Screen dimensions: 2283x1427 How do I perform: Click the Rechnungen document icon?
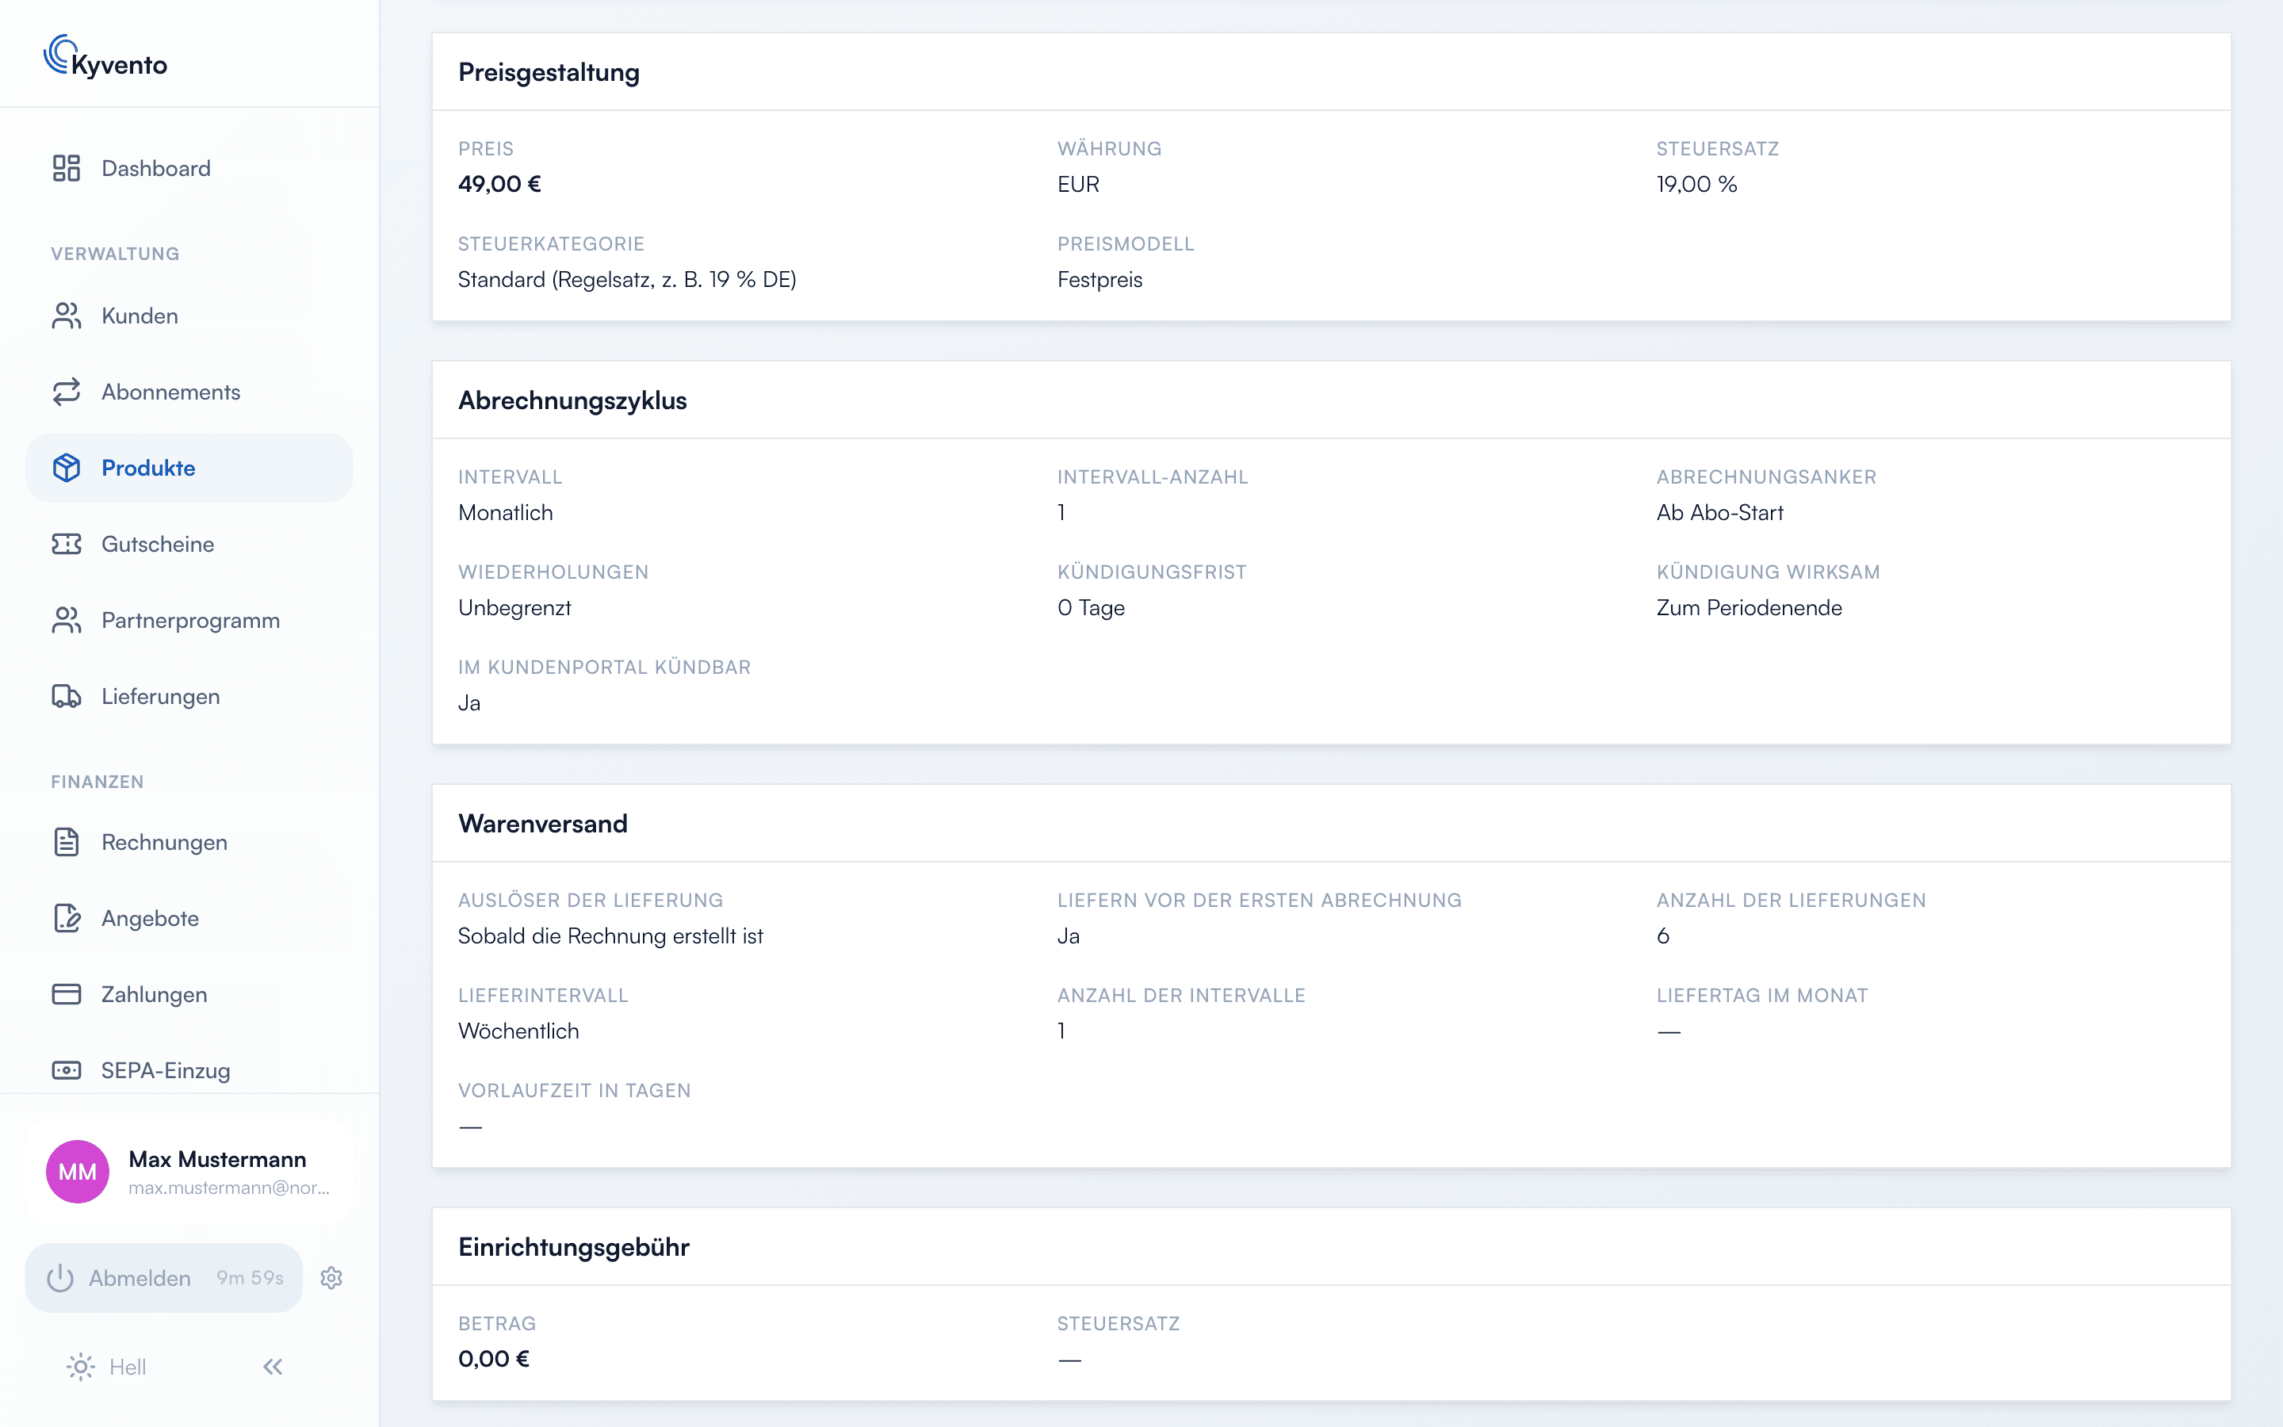66,842
